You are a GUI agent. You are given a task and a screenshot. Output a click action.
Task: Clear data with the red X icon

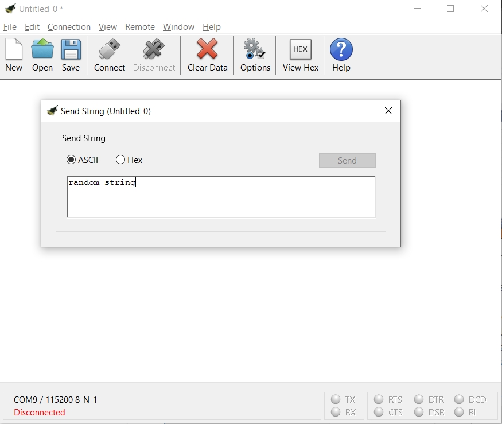(x=207, y=50)
